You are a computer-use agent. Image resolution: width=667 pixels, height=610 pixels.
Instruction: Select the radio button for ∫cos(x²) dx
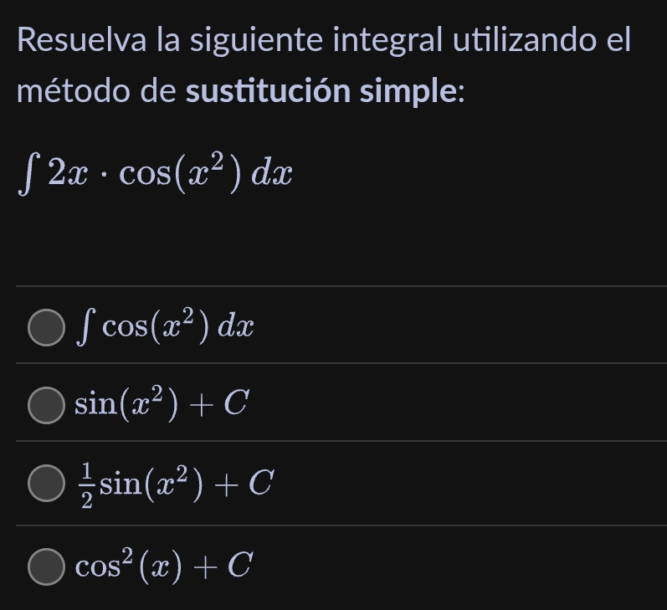coord(45,327)
